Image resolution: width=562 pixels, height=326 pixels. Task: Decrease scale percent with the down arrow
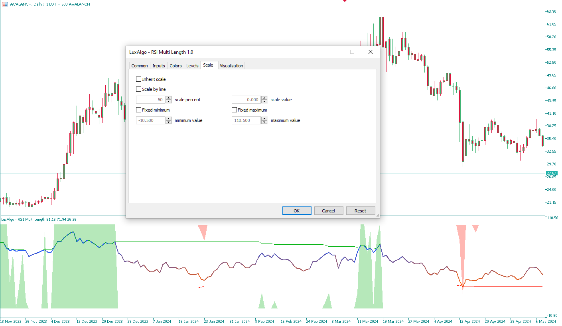169,102
